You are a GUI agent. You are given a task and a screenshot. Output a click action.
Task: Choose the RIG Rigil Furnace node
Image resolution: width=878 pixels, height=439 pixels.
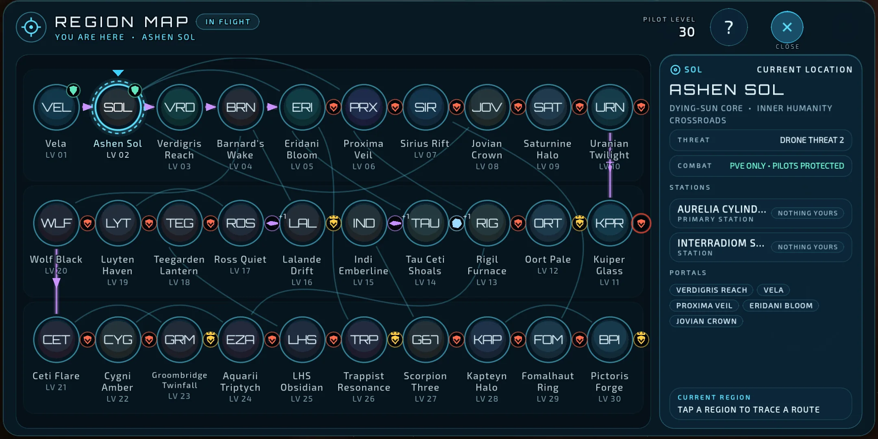tap(487, 223)
